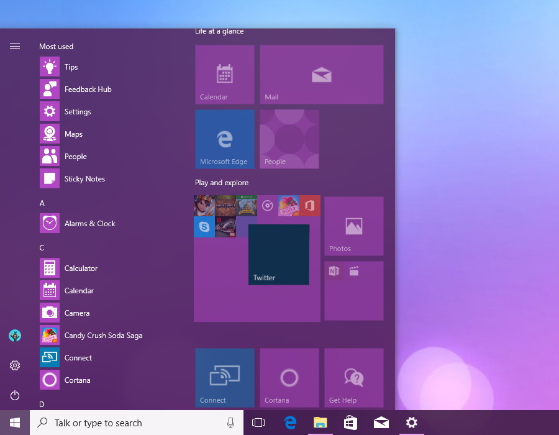Open the Photos tile
Viewport: 559px width, 435px height.
click(353, 226)
